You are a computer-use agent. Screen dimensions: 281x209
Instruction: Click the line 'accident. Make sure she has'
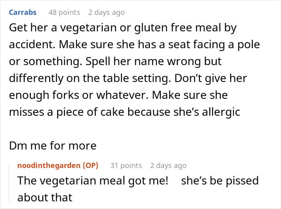[134, 45]
